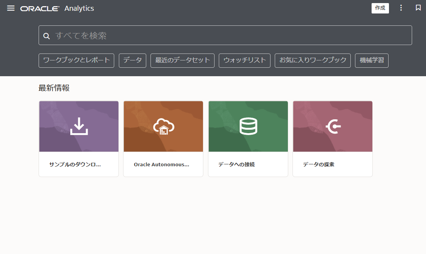Click the magnifier search icon
The height and width of the screenshot is (254, 426).
[46, 36]
